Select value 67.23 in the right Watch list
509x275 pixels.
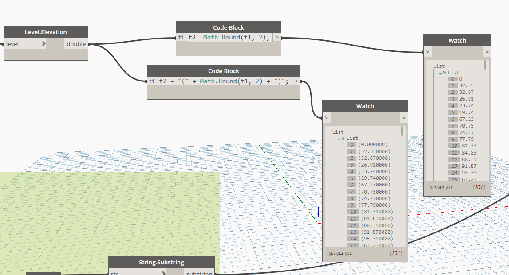466,119
